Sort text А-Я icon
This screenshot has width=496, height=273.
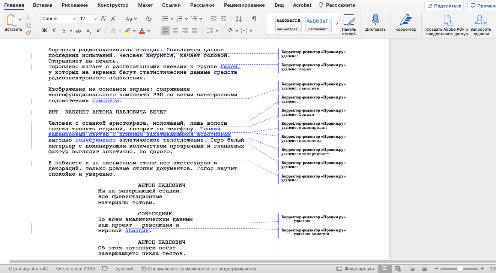coord(239,19)
